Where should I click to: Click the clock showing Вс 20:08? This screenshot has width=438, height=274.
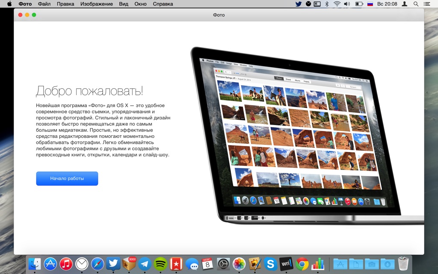click(x=387, y=4)
